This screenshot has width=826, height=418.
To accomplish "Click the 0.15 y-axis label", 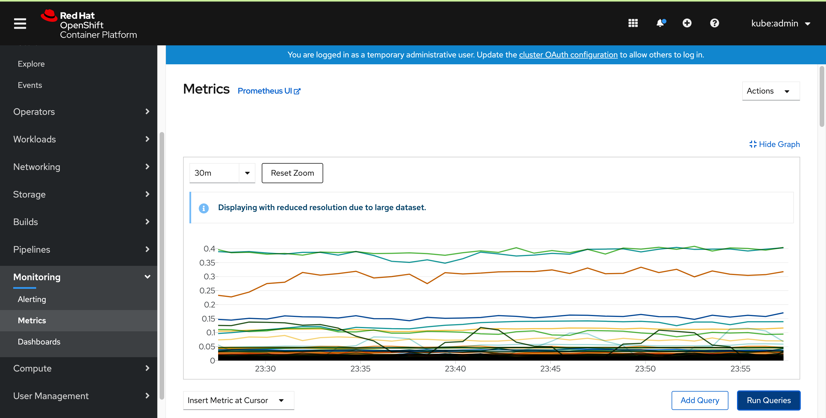I will click(208, 319).
